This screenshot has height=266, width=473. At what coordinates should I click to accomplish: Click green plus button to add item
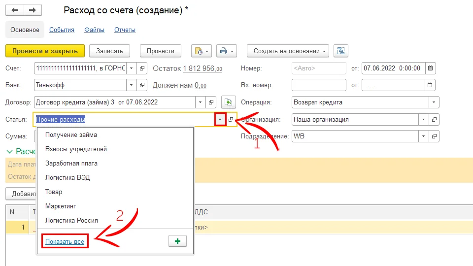[x=177, y=241]
